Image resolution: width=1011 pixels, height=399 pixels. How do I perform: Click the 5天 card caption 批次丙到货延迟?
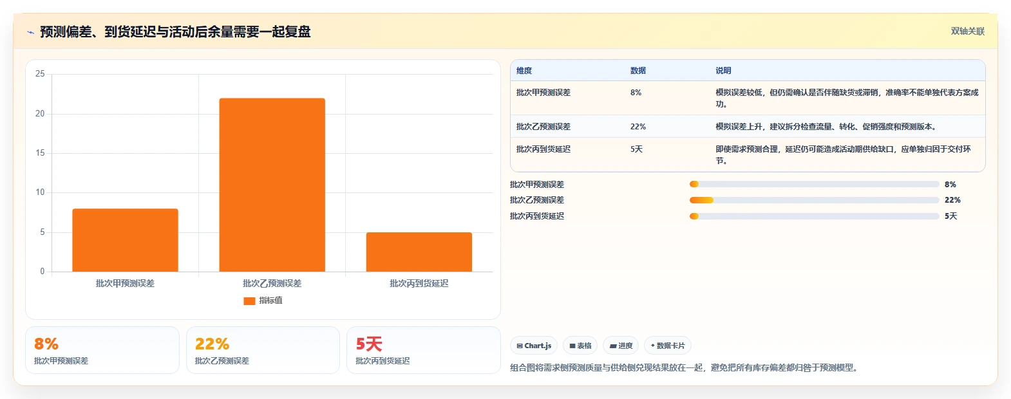tap(383, 361)
